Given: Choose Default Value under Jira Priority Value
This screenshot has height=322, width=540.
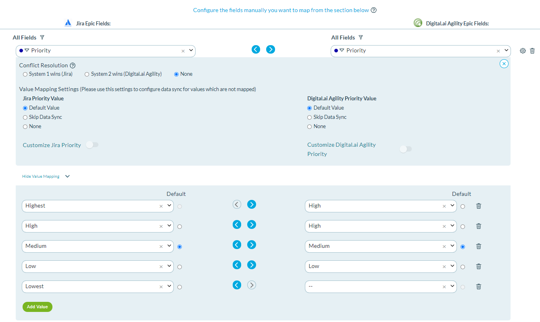Looking at the screenshot, I should pyautogui.click(x=25, y=108).
